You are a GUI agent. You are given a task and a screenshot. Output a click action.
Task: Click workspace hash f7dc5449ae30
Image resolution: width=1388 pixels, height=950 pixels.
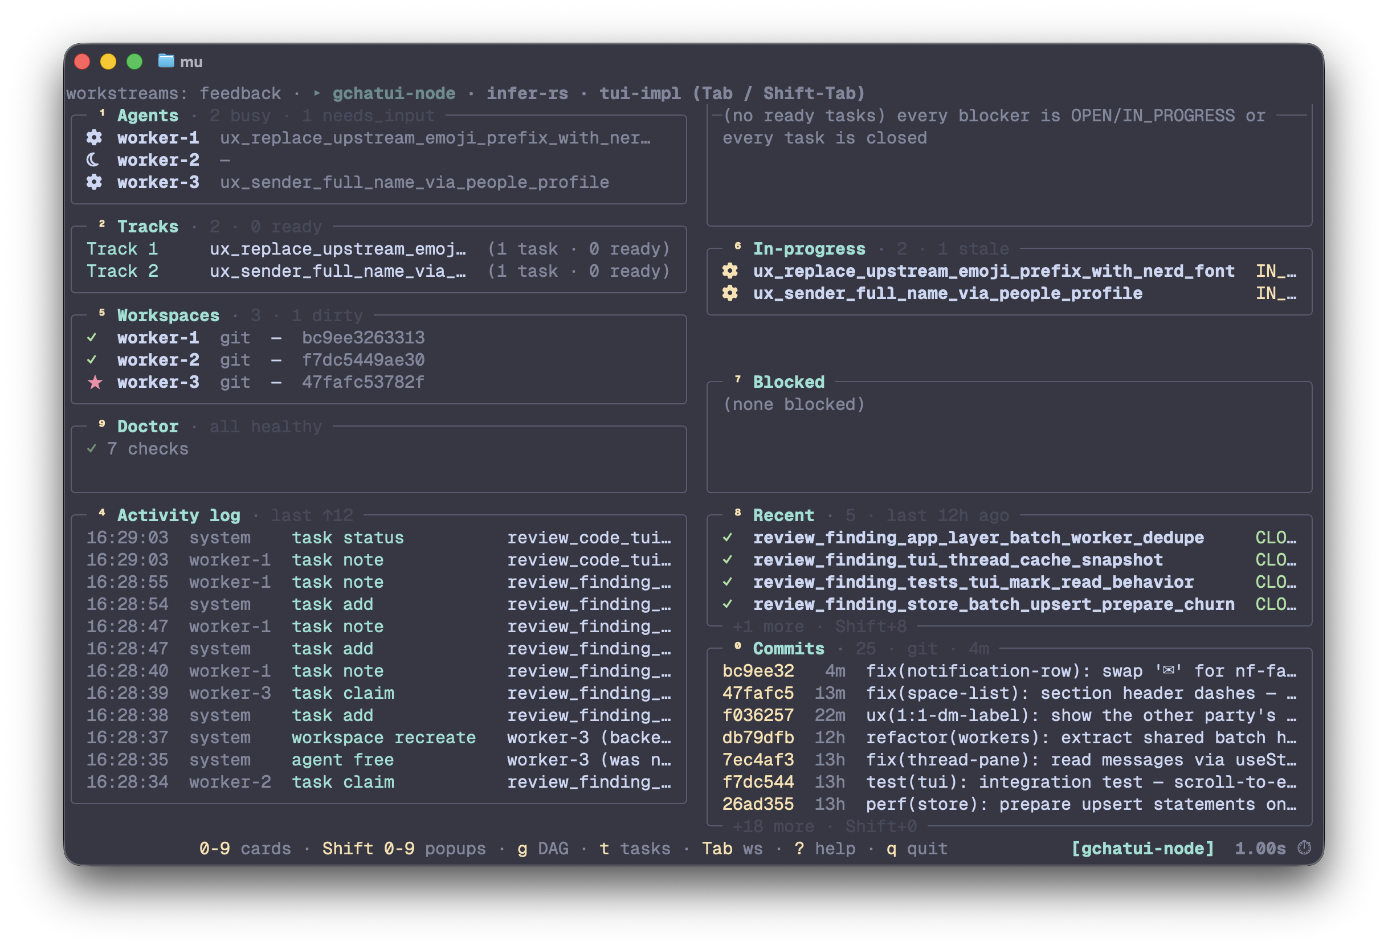363,360
